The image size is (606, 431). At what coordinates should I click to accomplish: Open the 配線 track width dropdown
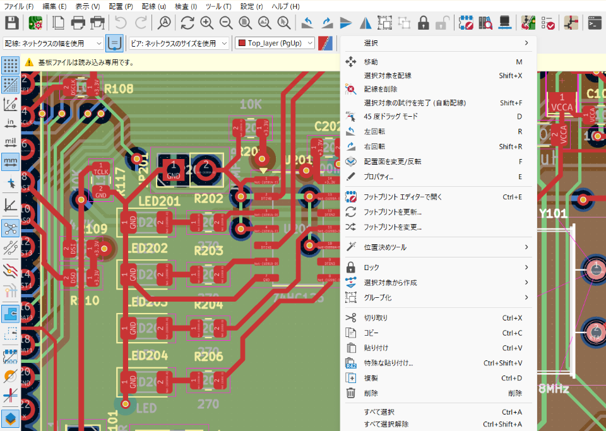pos(53,44)
